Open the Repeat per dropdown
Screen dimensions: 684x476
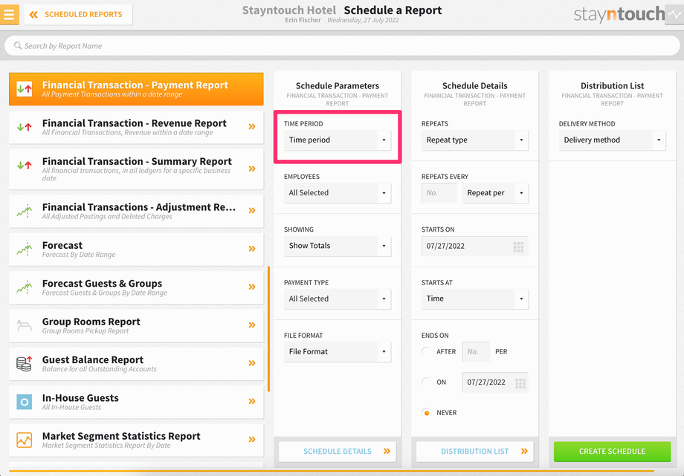[495, 192]
